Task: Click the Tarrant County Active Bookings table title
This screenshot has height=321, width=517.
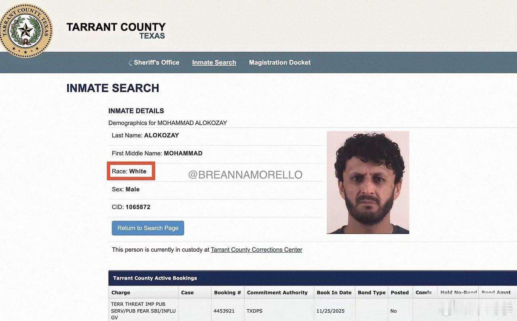Action: click(x=155, y=278)
